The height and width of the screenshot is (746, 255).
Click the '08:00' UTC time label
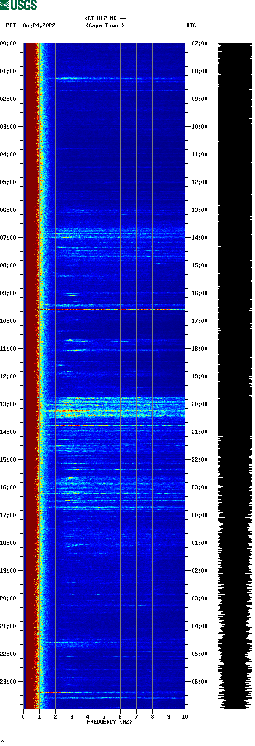coord(200,71)
